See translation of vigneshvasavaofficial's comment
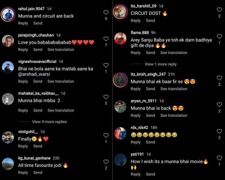This screenshot has width=225, height=180. click(x=61, y=81)
